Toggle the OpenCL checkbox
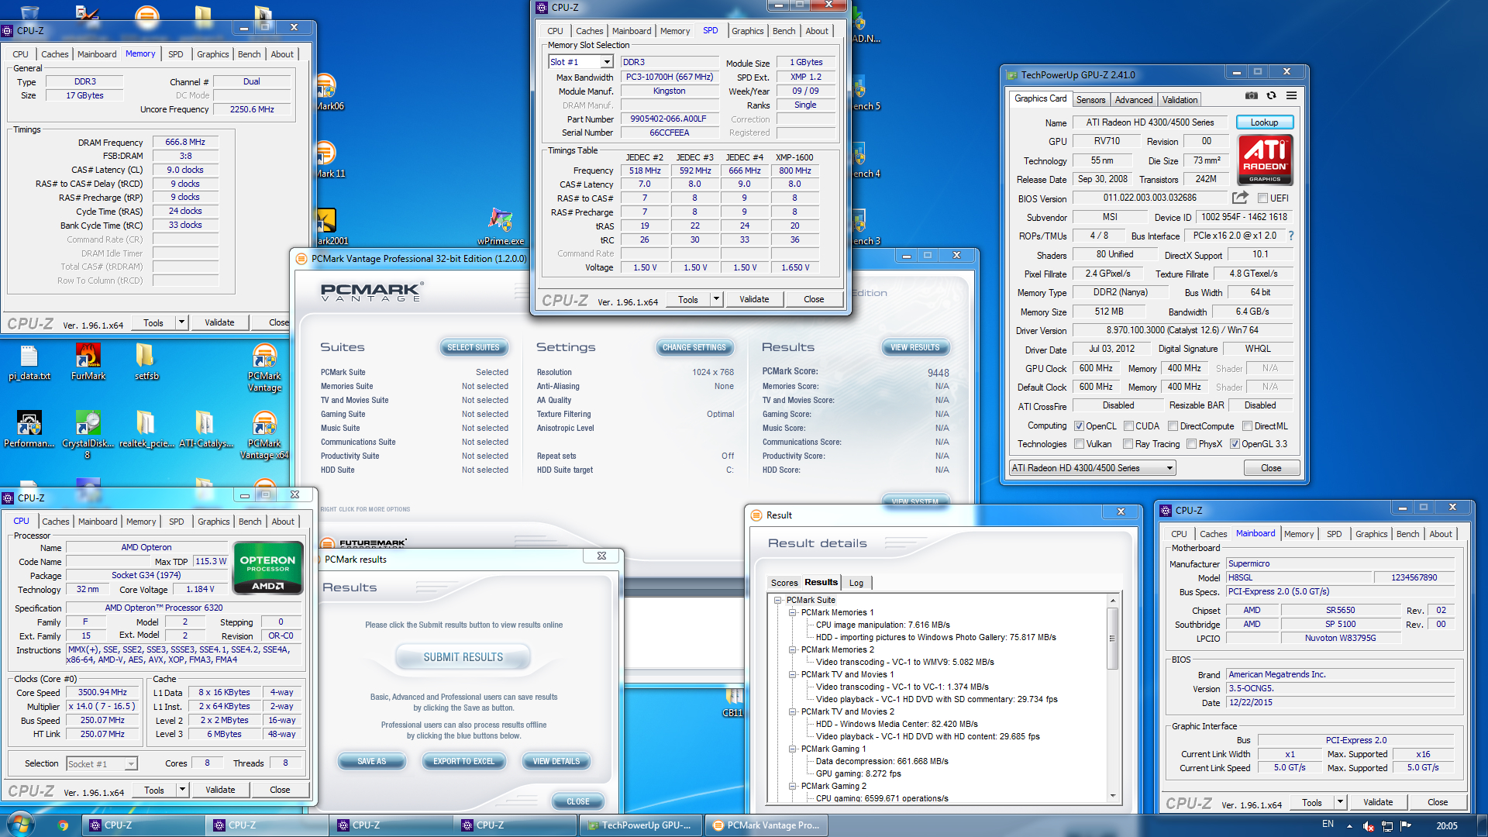The image size is (1488, 837). (1079, 426)
